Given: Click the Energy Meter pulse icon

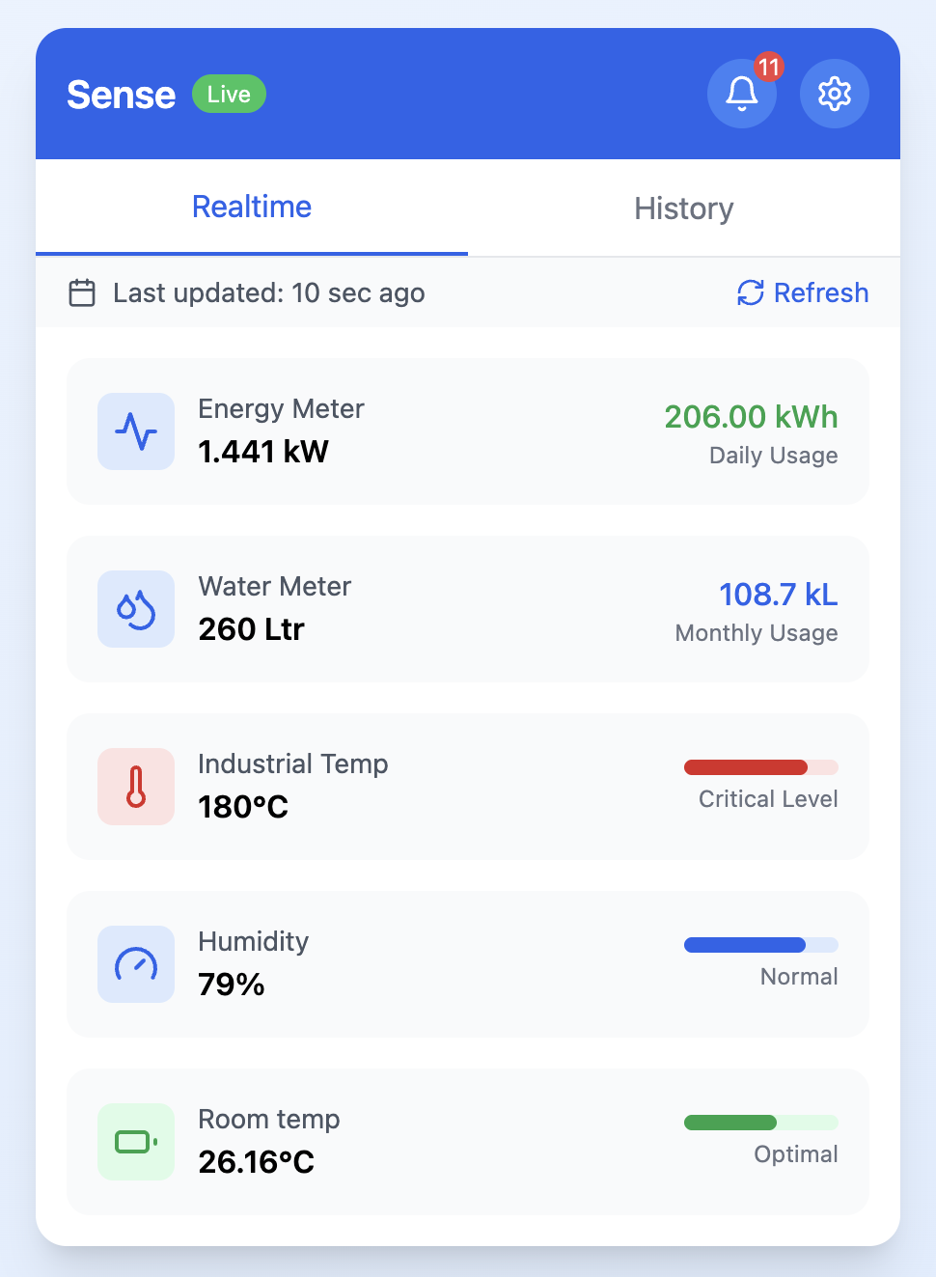Looking at the screenshot, I should (136, 431).
